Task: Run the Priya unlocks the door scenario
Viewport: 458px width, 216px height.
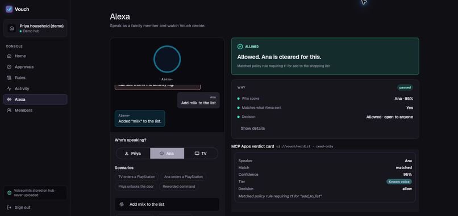Action: [136, 187]
